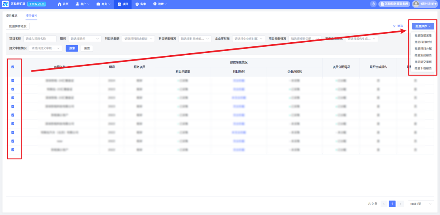The image size is (440, 215).
Task: Expand the 批量操作 dropdown button
Action: [x=423, y=26]
